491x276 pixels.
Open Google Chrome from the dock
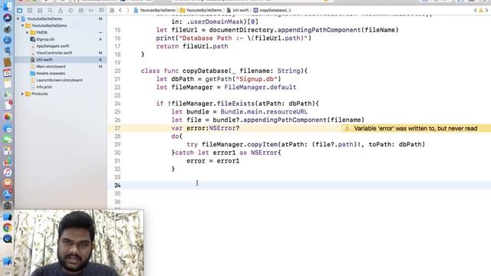[8, 228]
